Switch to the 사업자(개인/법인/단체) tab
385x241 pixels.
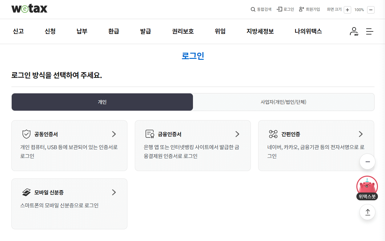point(283,102)
